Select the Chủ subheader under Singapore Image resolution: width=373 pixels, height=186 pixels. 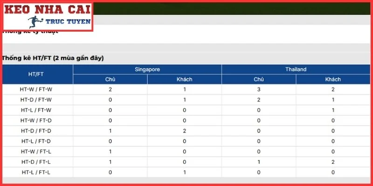point(110,79)
